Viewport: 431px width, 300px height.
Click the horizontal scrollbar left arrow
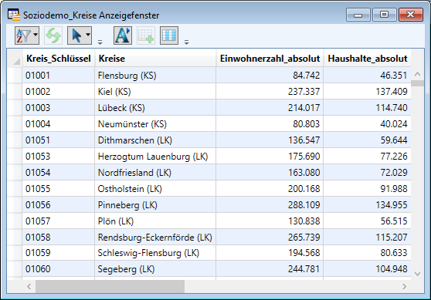click(29, 287)
